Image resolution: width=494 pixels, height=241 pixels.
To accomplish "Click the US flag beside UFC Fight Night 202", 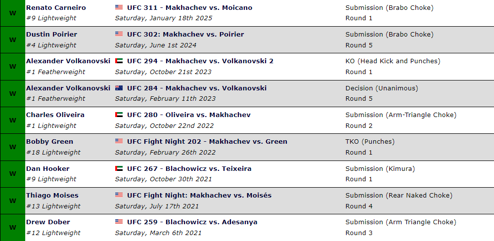I will point(119,141).
